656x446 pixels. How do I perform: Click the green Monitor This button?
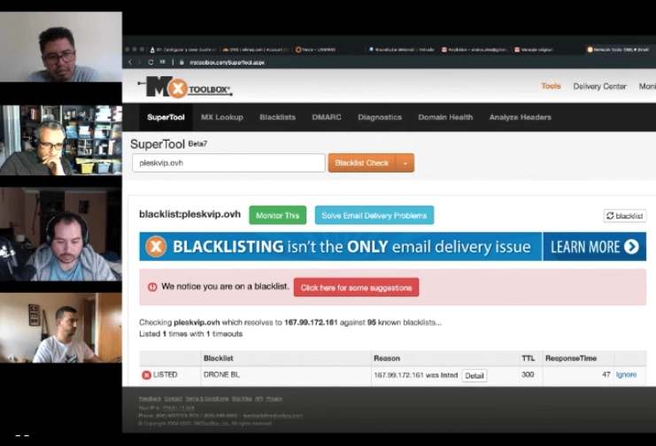coord(277,215)
